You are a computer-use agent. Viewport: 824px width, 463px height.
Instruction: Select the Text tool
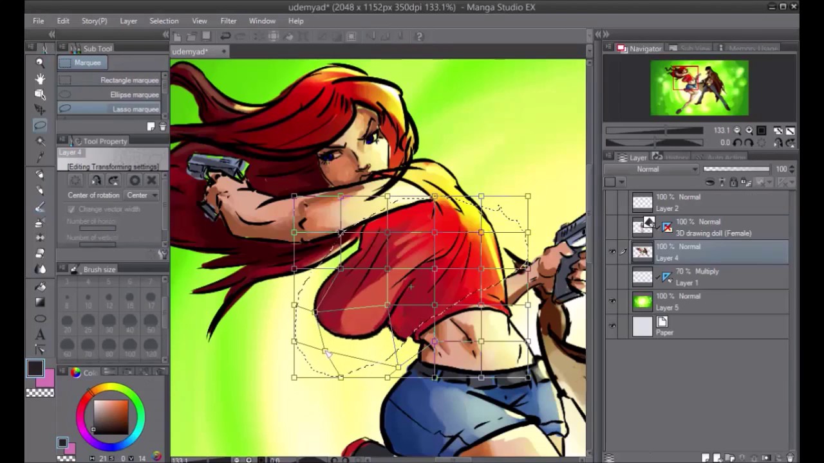40,334
